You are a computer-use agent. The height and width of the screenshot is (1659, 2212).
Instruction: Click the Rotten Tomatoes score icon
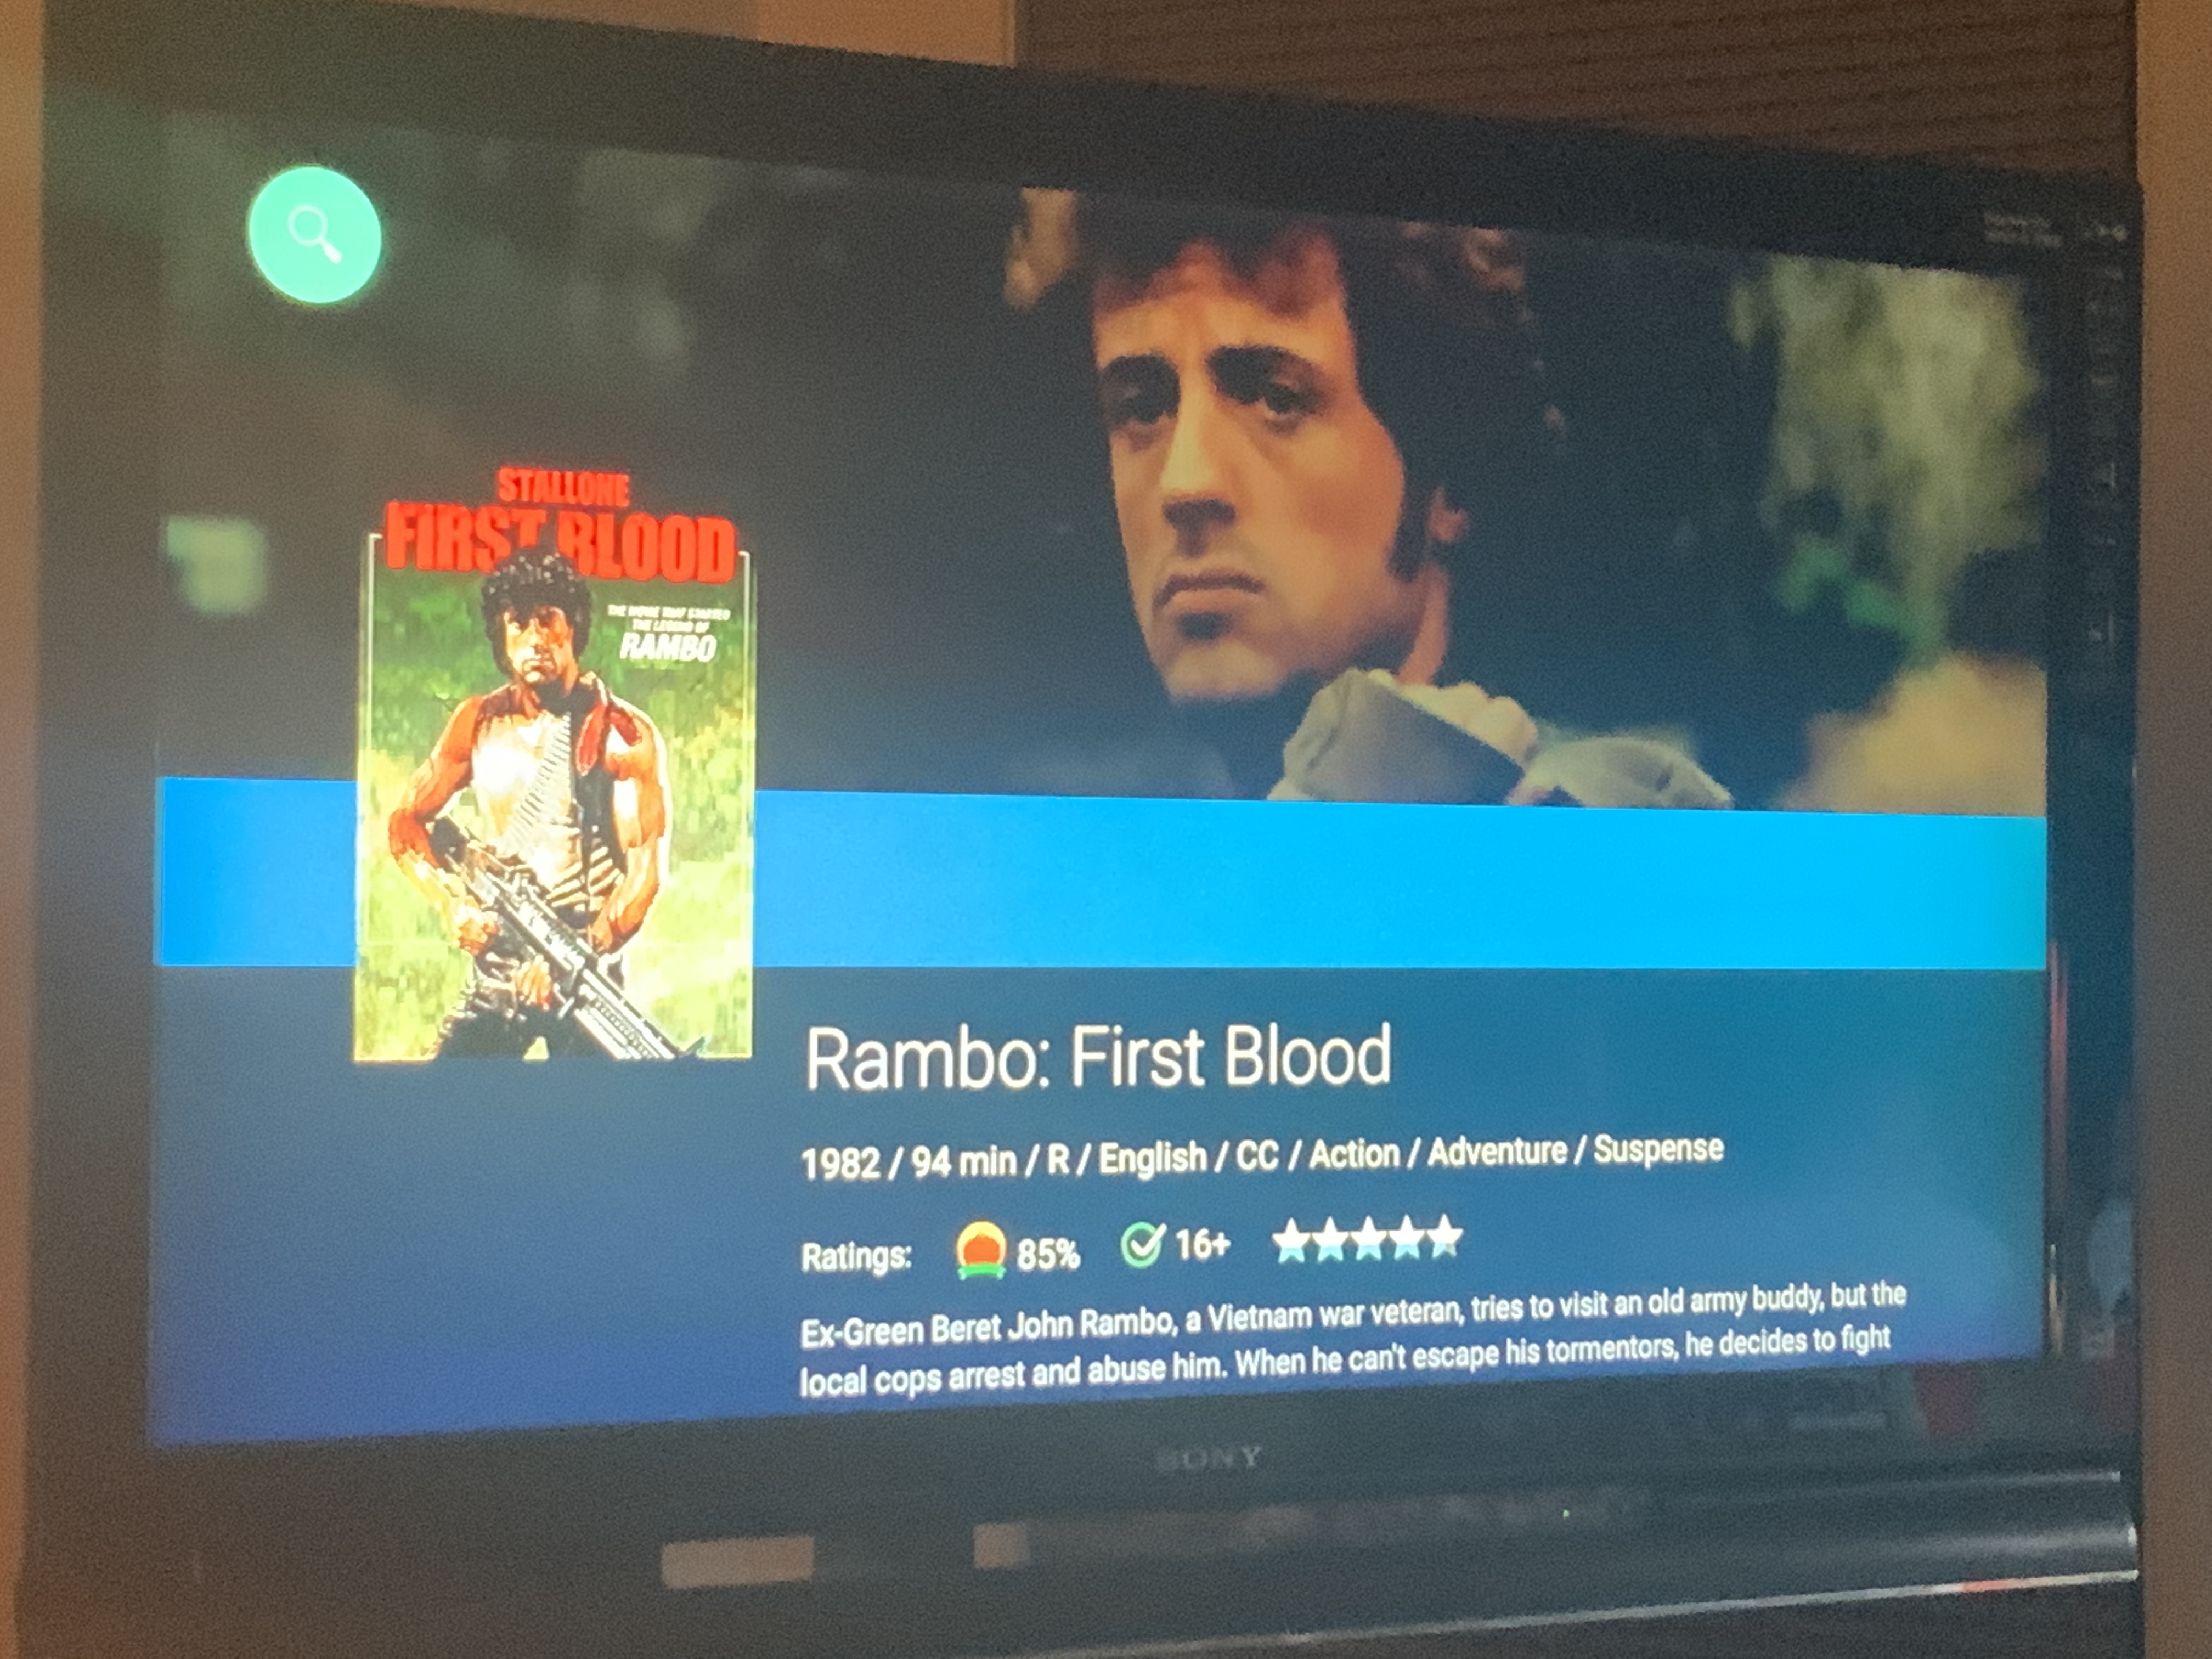(x=980, y=1250)
